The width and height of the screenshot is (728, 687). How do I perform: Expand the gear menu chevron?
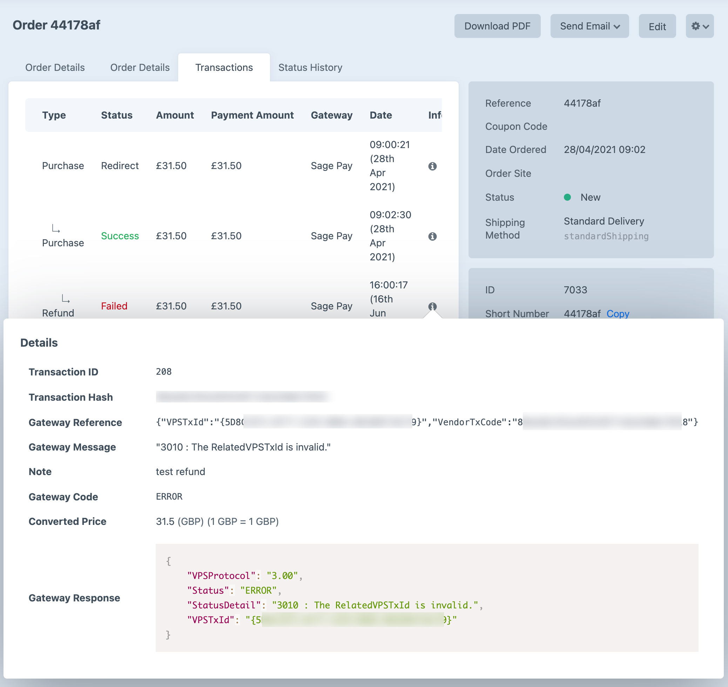coord(706,26)
